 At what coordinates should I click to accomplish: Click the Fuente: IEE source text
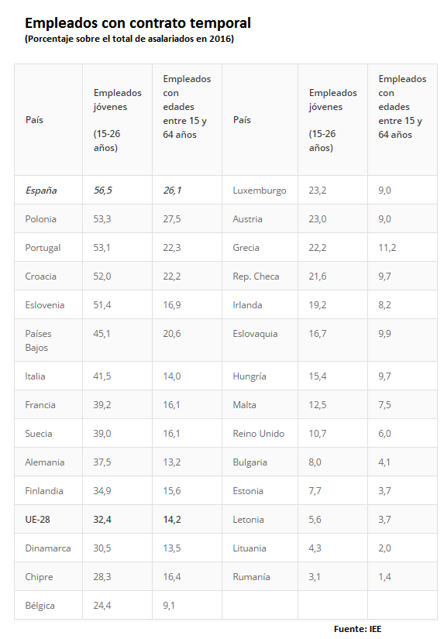pos(357,629)
